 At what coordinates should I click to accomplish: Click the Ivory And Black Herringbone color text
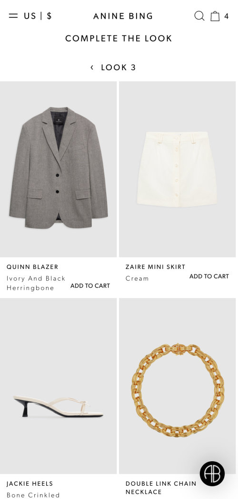pyautogui.click(x=36, y=283)
